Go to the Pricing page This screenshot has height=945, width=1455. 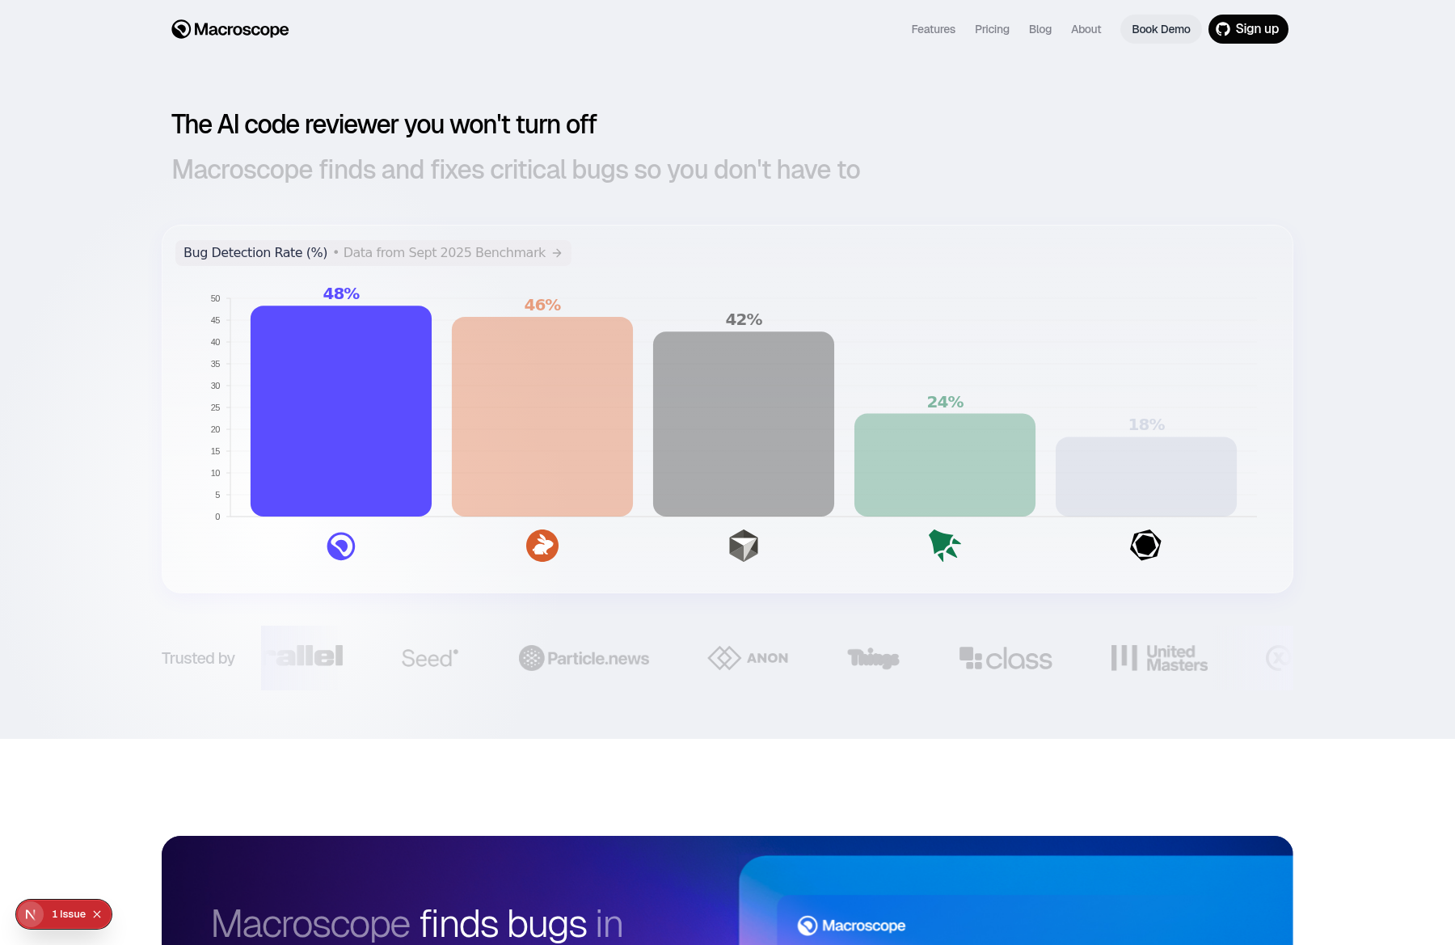(x=992, y=29)
